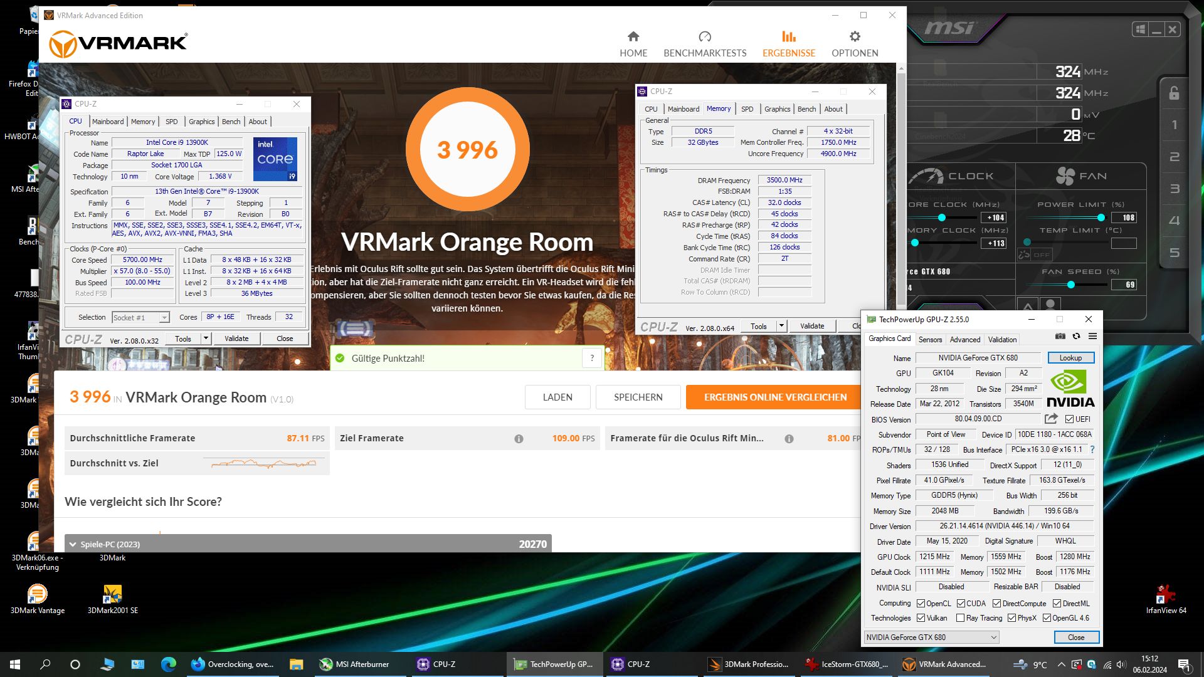The image size is (1204, 677).
Task: Click Validate button in left CPU-Z
Action: pos(236,338)
